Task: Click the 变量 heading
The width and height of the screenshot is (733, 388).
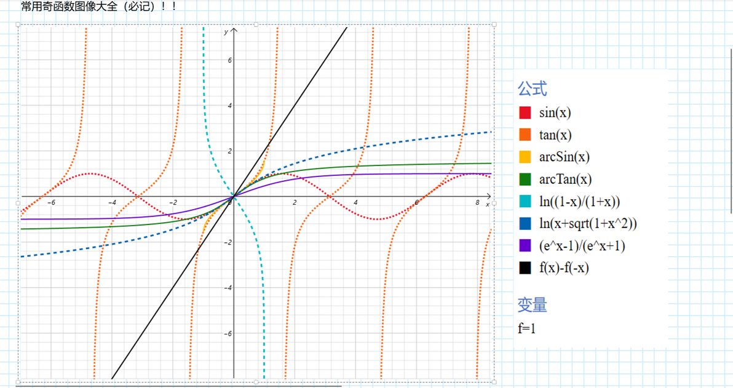Action: tap(532, 305)
